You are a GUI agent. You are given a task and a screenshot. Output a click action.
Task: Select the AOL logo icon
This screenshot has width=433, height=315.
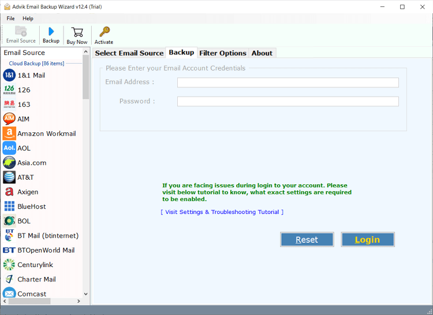coord(9,148)
